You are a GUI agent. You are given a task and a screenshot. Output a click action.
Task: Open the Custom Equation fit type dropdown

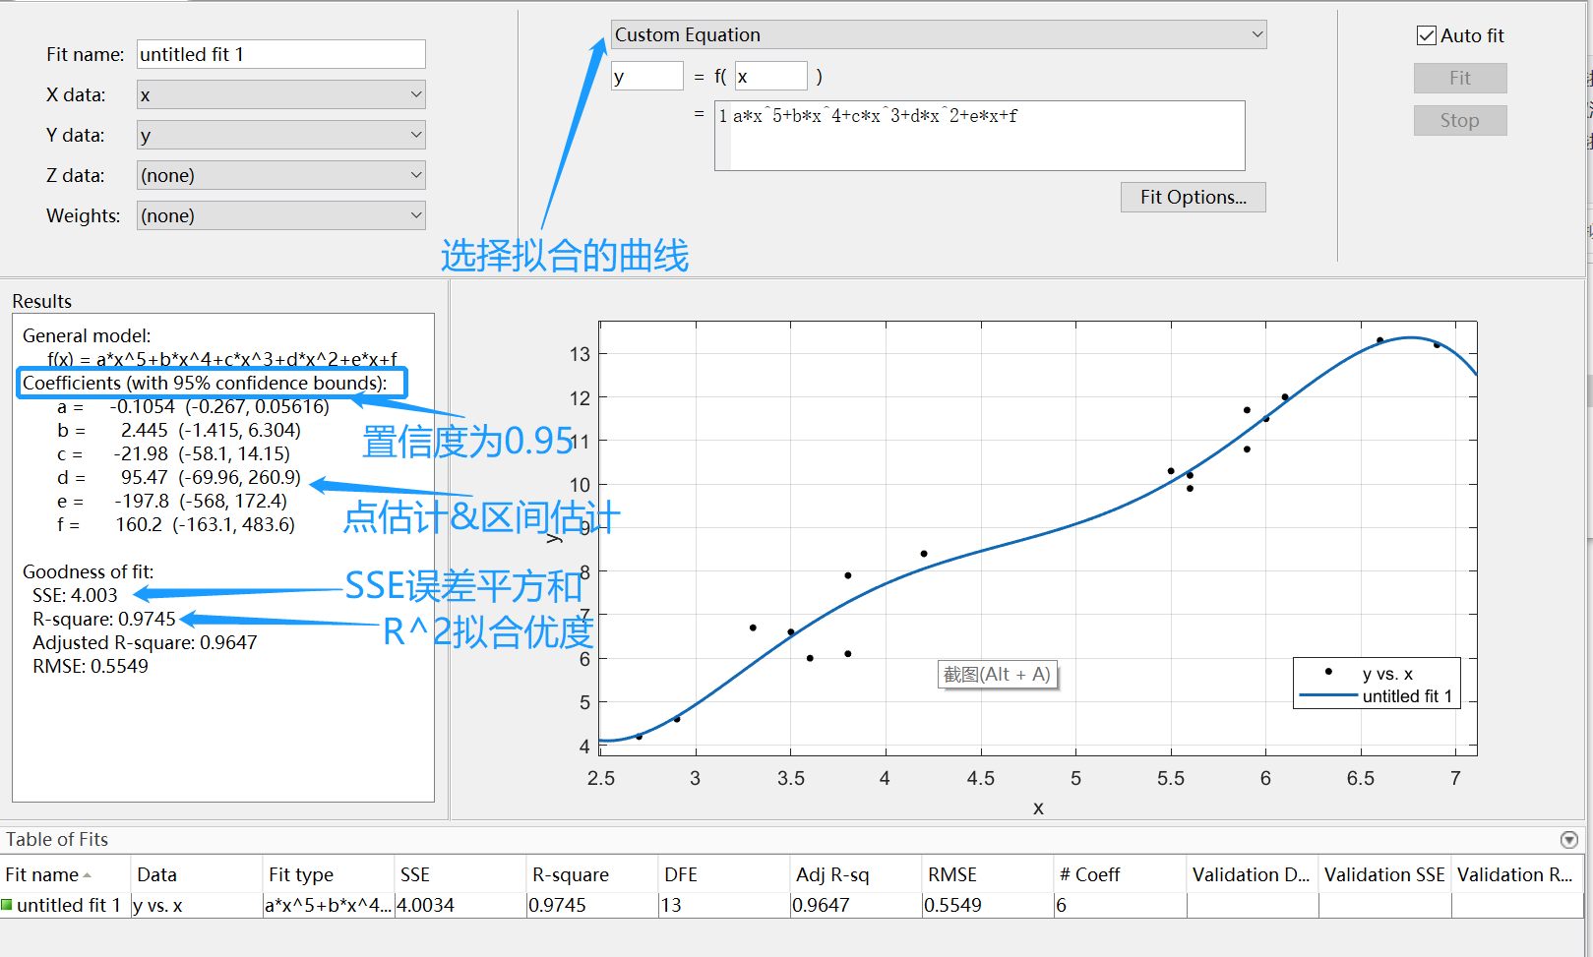[939, 34]
